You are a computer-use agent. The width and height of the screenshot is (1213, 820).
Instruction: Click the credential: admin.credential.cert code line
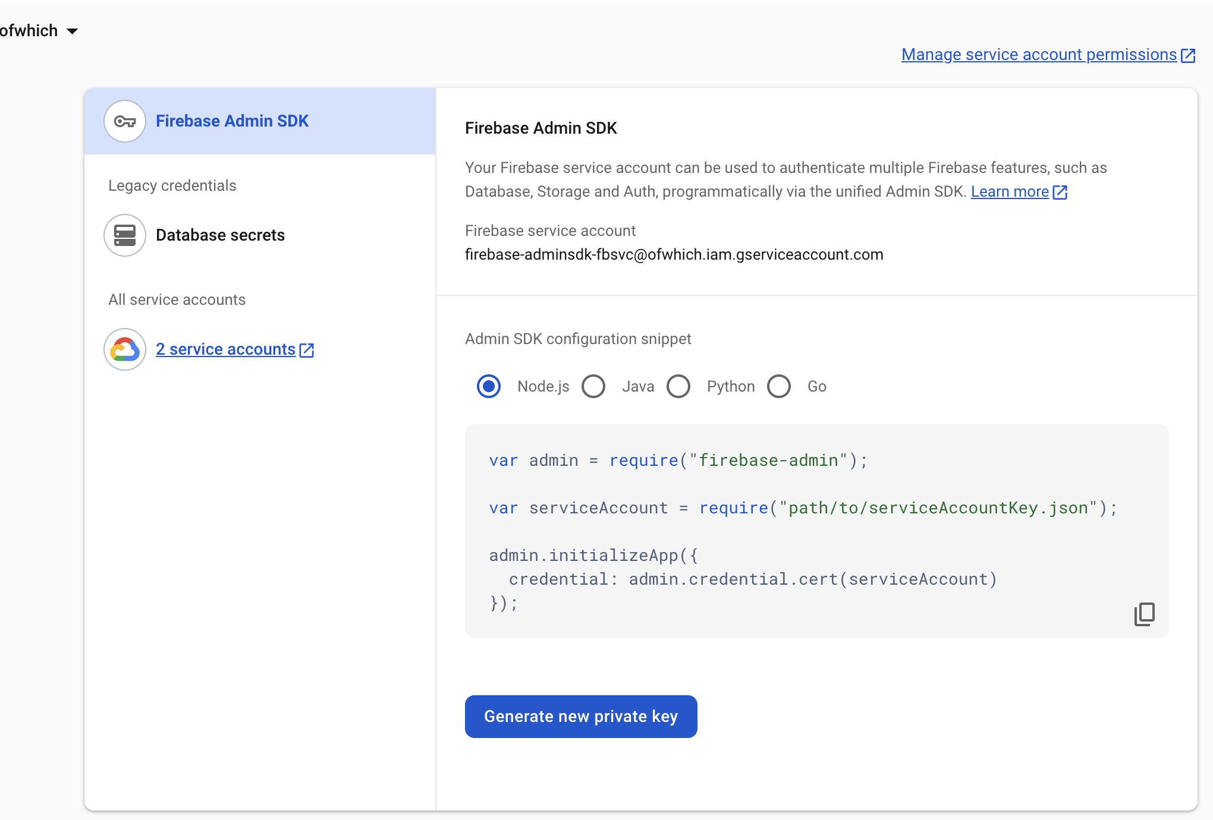click(753, 579)
